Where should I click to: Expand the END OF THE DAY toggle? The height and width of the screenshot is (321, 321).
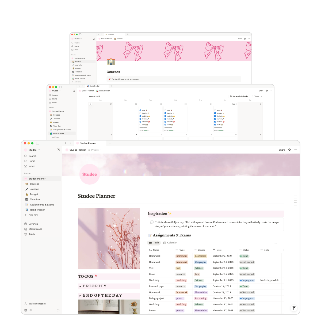click(80, 296)
